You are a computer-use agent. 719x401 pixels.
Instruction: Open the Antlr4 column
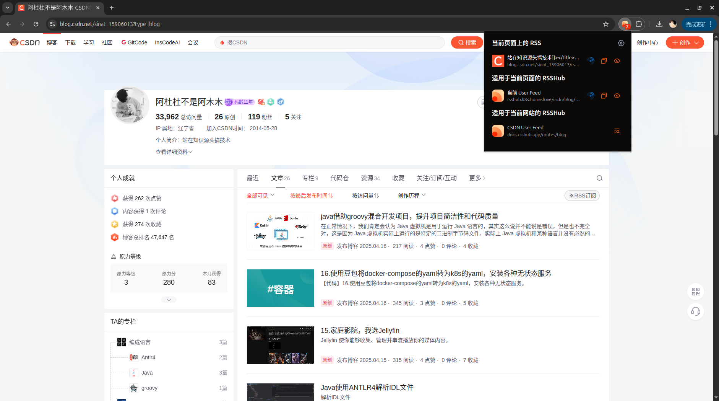[148, 357]
